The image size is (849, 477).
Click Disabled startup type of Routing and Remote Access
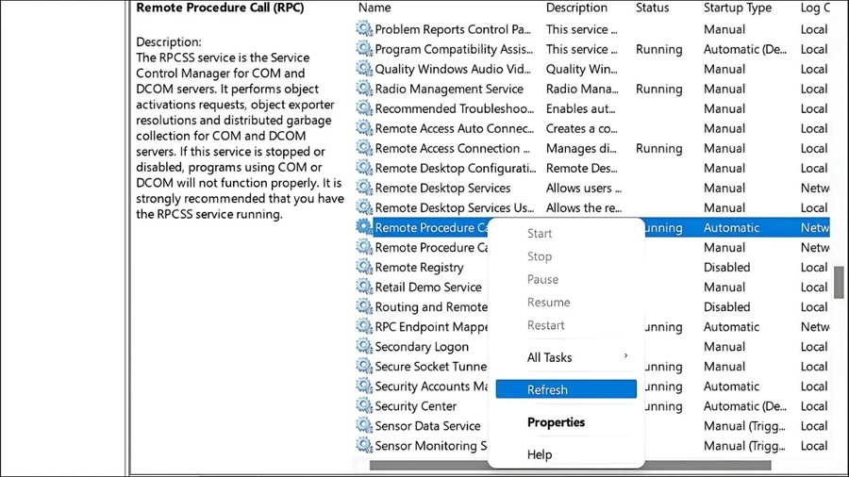(x=726, y=306)
